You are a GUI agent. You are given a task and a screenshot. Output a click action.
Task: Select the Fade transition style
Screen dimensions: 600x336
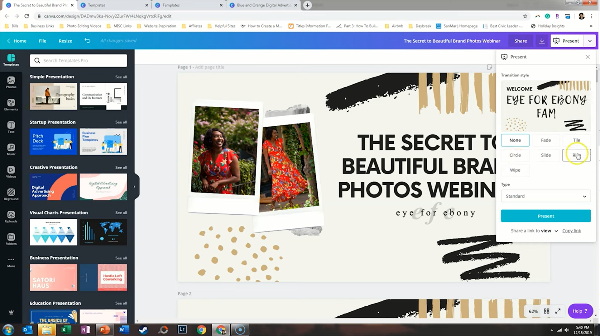coord(545,140)
